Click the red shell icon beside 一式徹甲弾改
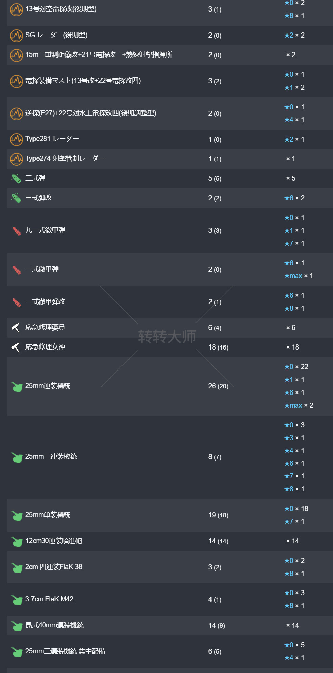This screenshot has height=673, width=333. (17, 302)
